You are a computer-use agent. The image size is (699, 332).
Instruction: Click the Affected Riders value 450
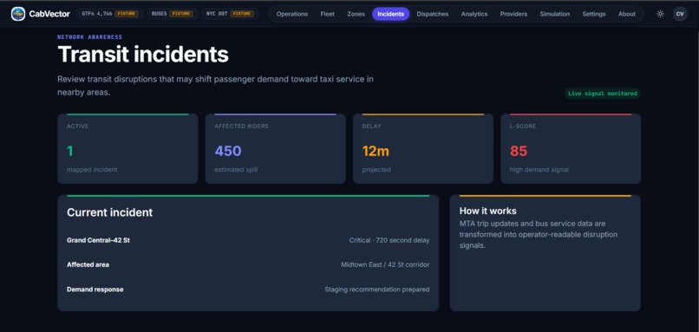228,151
